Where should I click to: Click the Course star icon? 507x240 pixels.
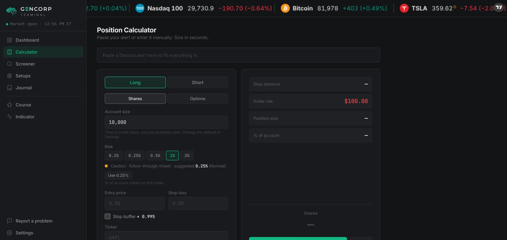9,105
